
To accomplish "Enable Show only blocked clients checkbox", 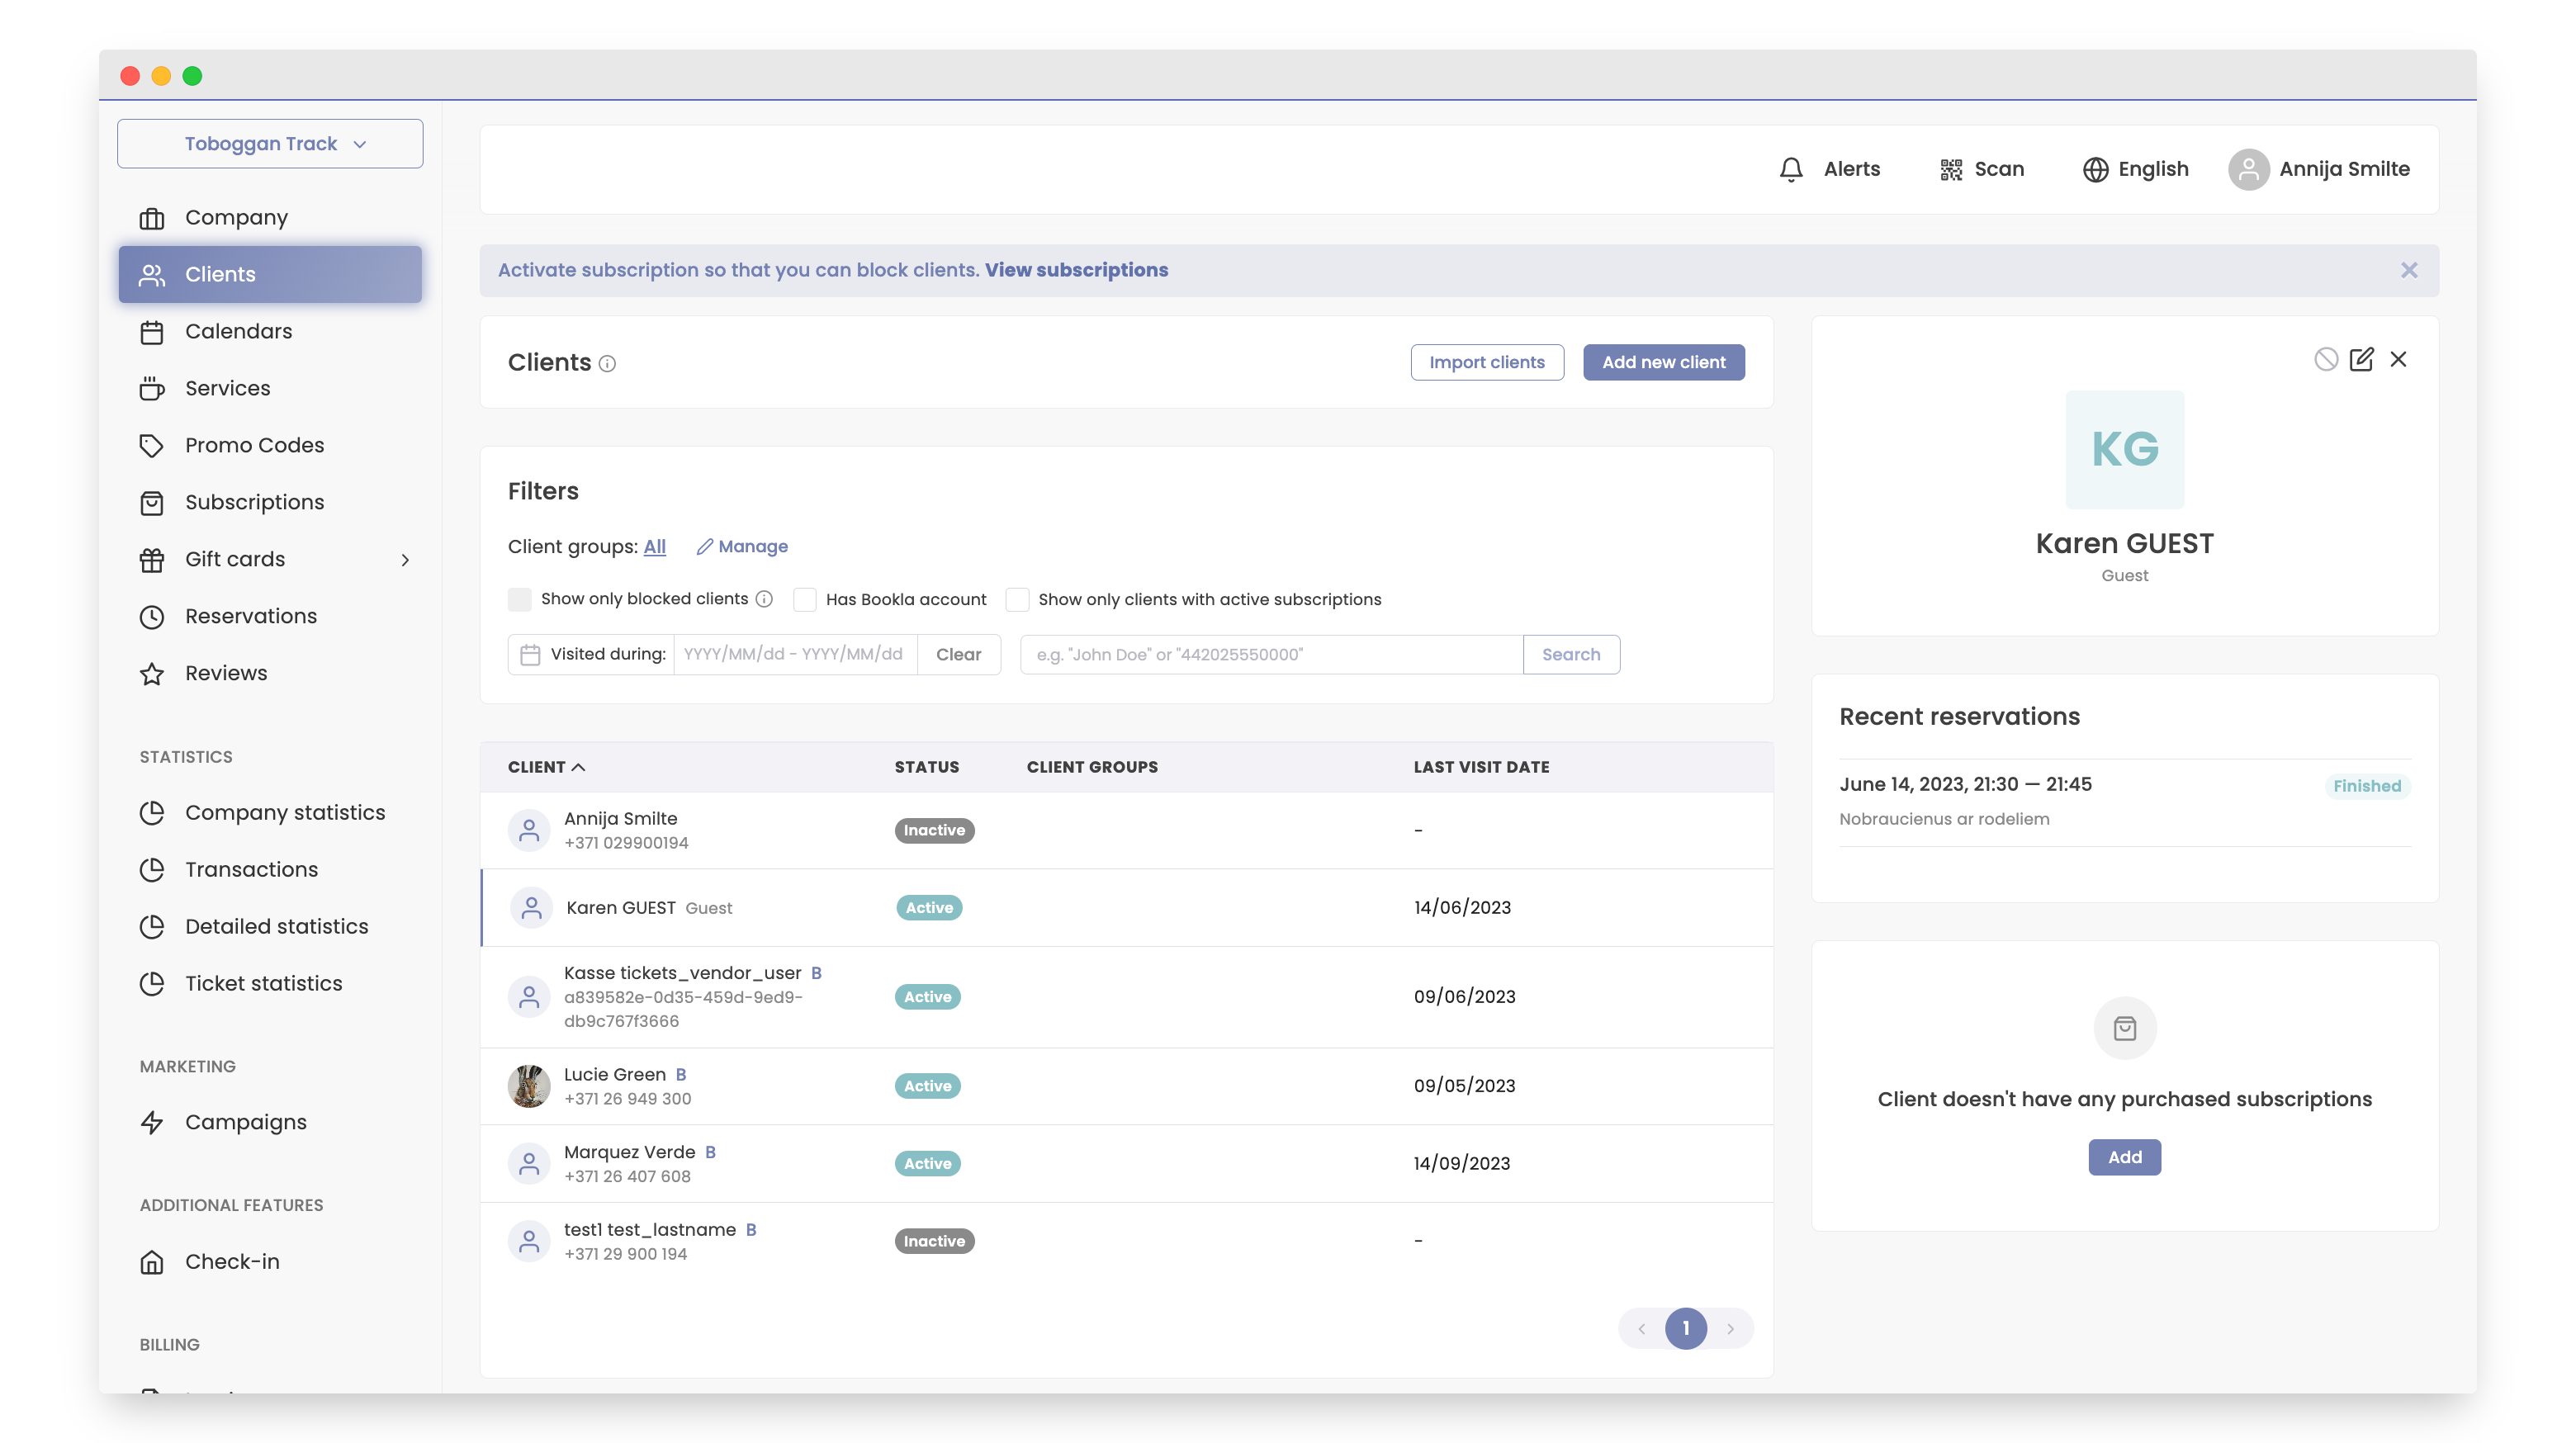I will [x=520, y=599].
